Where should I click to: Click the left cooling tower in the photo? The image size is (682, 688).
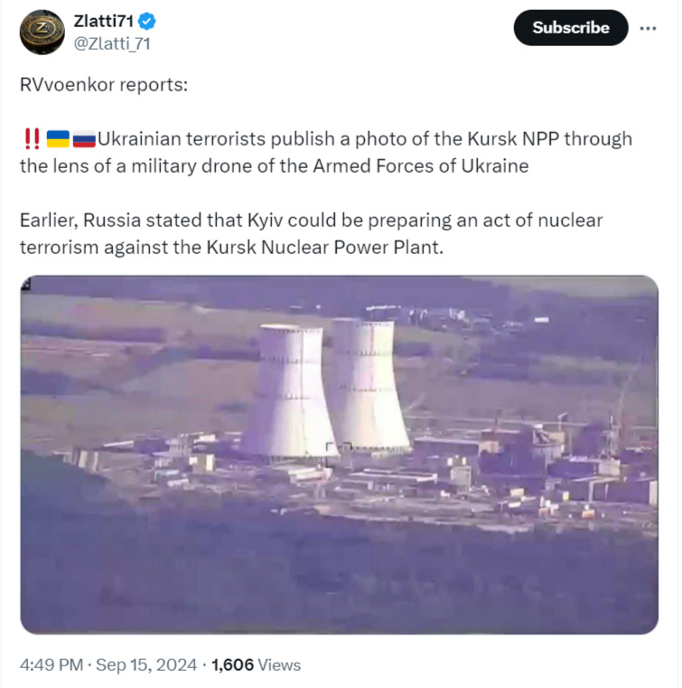pos(289,391)
